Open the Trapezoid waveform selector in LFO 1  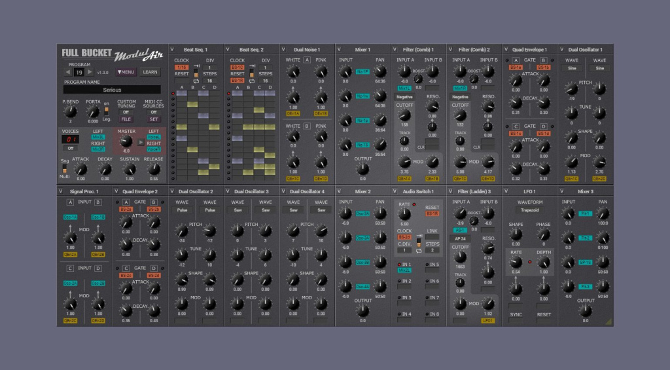coord(530,210)
